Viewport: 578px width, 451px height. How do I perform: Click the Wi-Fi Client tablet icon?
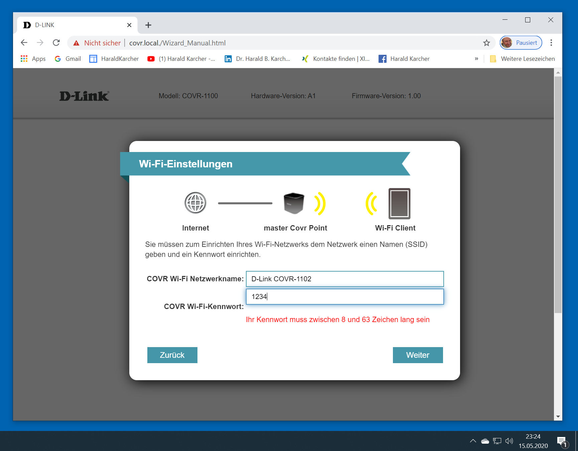[399, 203]
